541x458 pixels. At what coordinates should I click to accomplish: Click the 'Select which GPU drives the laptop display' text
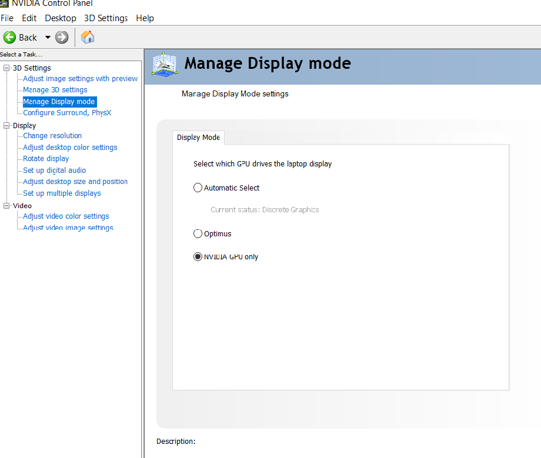[x=263, y=164]
